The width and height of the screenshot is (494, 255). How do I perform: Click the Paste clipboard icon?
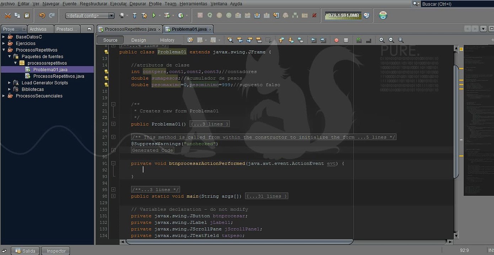[27, 16]
